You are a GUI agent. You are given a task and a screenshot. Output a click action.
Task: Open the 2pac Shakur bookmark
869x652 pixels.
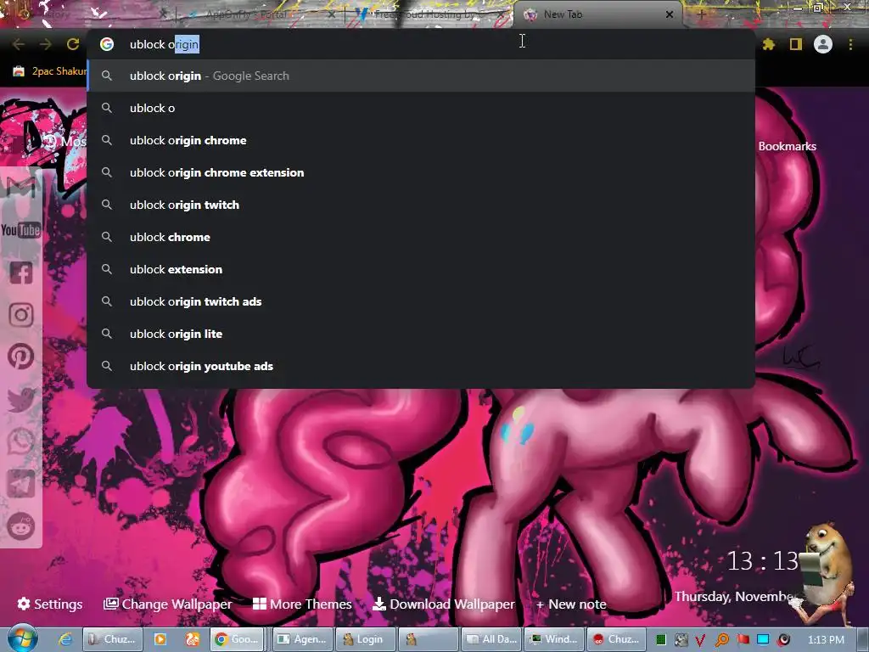(x=50, y=71)
